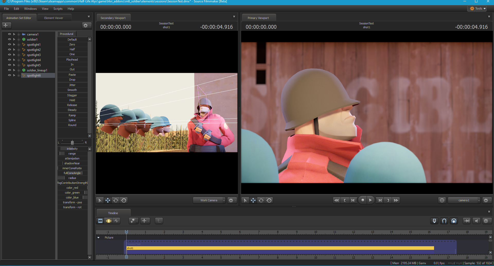Open the Scripts menu
494x266 pixels.
click(58, 9)
